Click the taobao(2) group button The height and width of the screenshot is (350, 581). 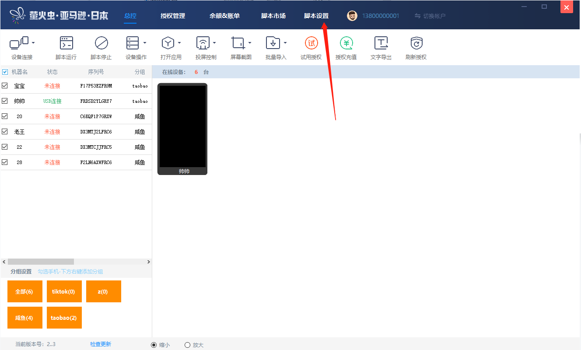64,318
